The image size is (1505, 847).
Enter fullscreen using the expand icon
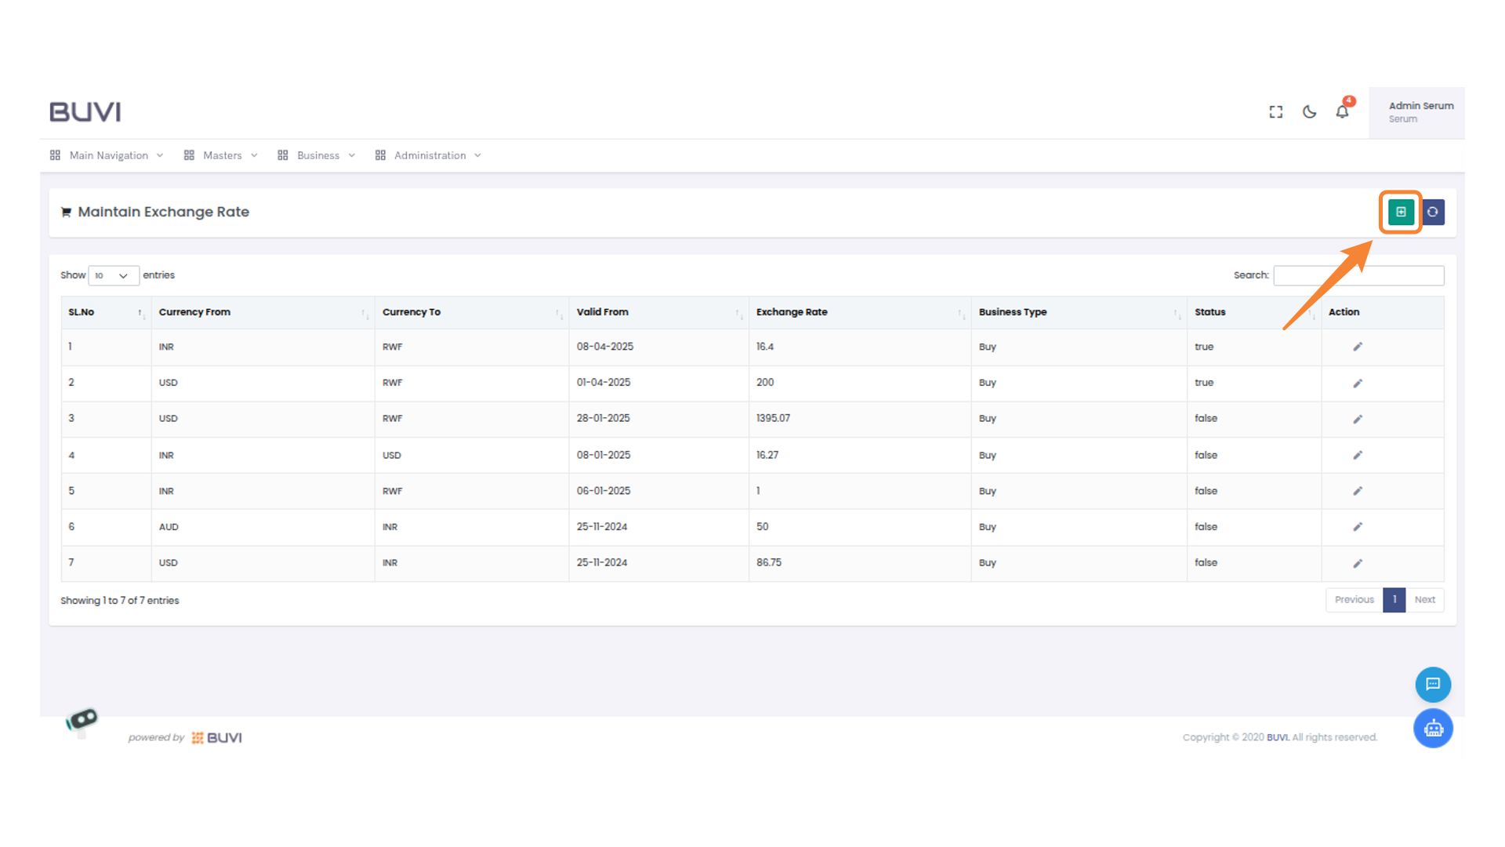1276,111
